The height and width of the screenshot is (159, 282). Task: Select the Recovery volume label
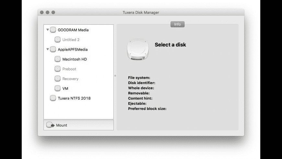(x=70, y=79)
